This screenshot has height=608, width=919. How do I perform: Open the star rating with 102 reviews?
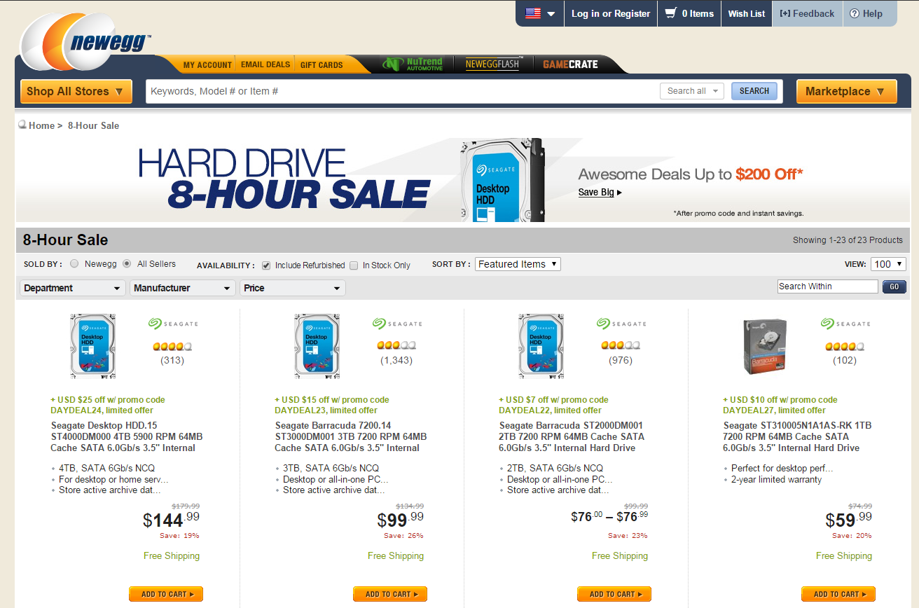click(845, 346)
